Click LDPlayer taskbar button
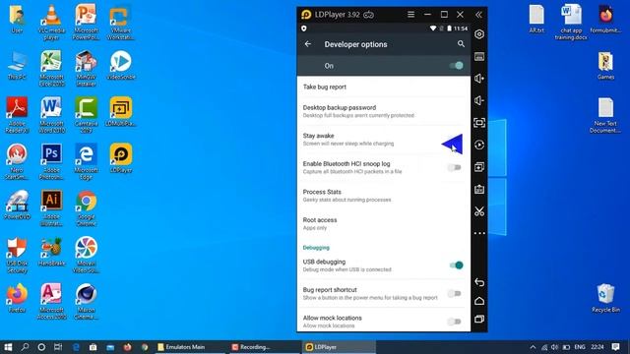This screenshot has width=630, height=354. 339,347
